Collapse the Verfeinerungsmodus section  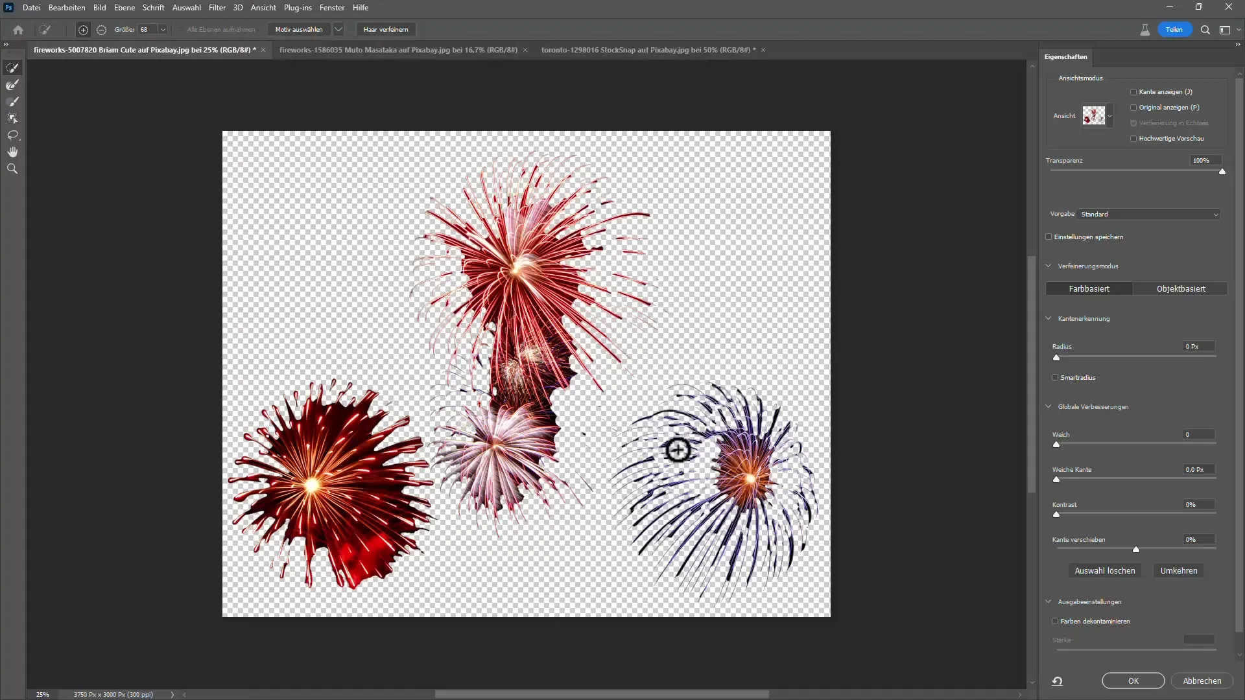click(x=1049, y=266)
